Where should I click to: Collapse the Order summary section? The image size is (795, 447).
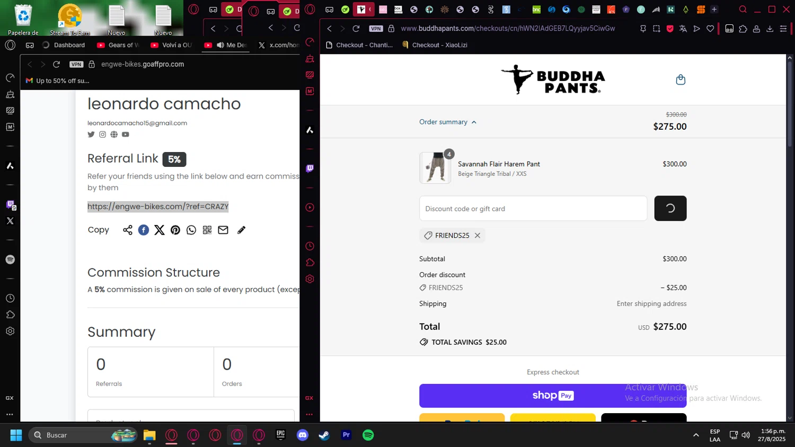pos(448,122)
